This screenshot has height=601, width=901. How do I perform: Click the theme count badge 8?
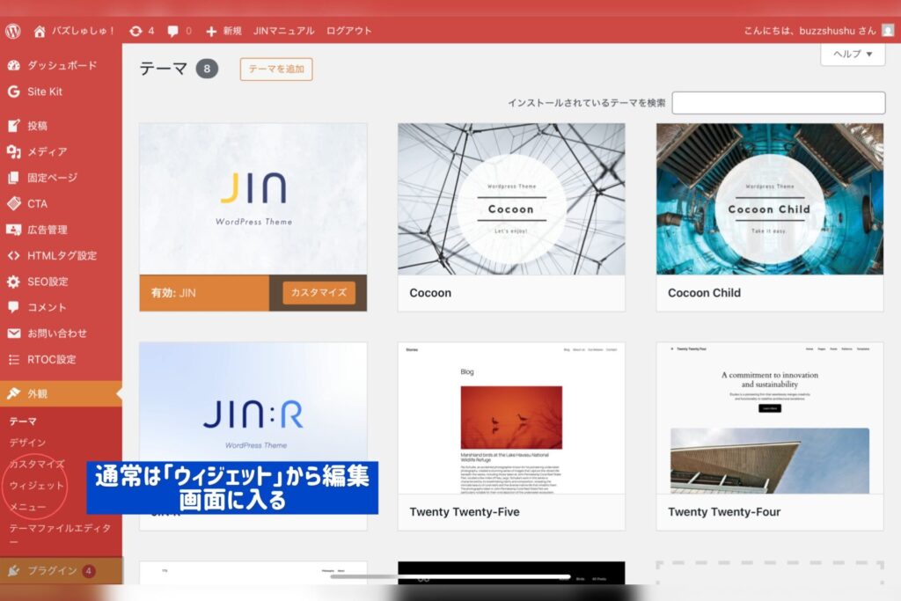click(x=207, y=69)
